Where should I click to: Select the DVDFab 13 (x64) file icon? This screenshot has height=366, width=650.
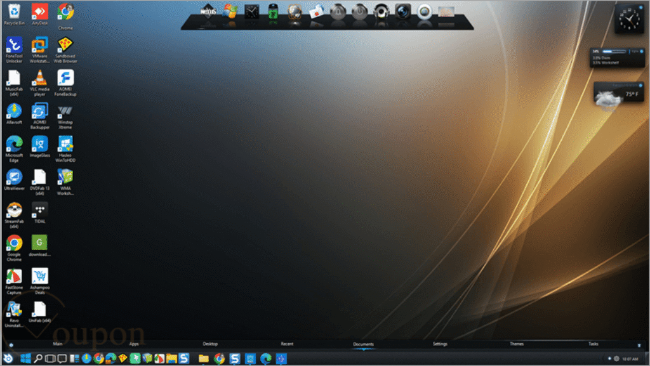pos(40,182)
